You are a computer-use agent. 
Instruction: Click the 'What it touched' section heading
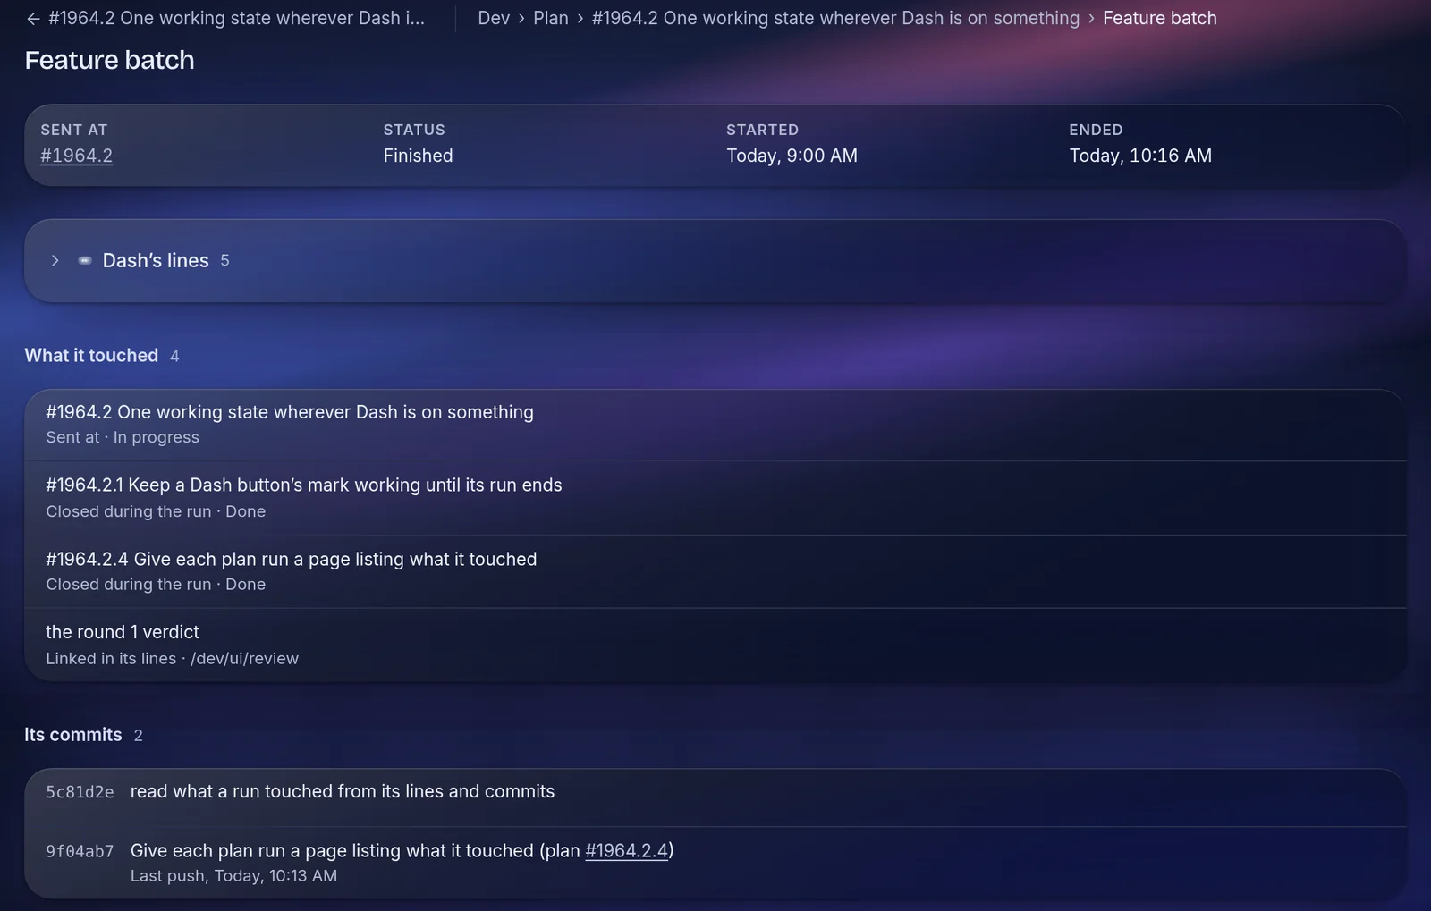(91, 356)
